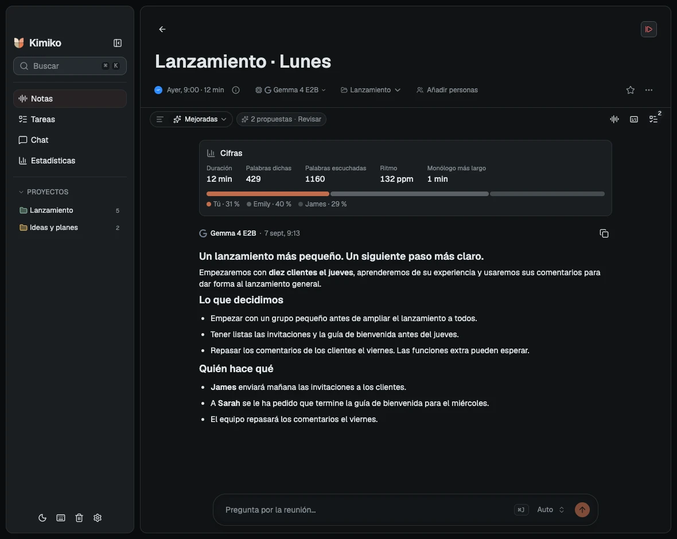Image resolution: width=677 pixels, height=539 pixels.
Task: Click the blue calendar dot beside Ayer
Action: coord(158,90)
